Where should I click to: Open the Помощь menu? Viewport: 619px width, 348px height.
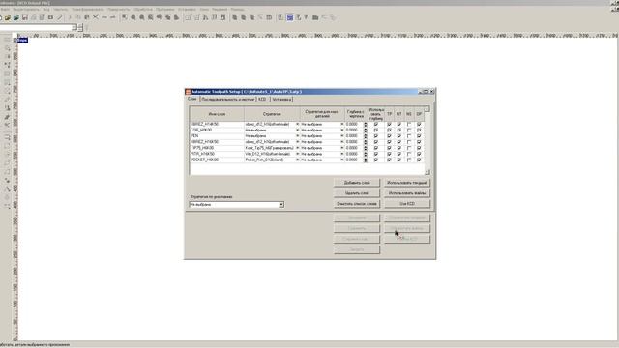(x=237, y=9)
